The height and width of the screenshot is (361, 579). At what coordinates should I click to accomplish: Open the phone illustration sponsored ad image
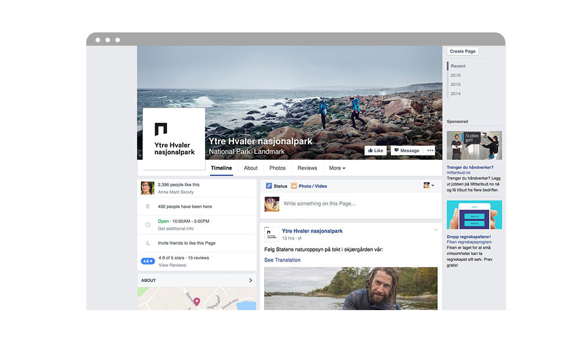474,215
